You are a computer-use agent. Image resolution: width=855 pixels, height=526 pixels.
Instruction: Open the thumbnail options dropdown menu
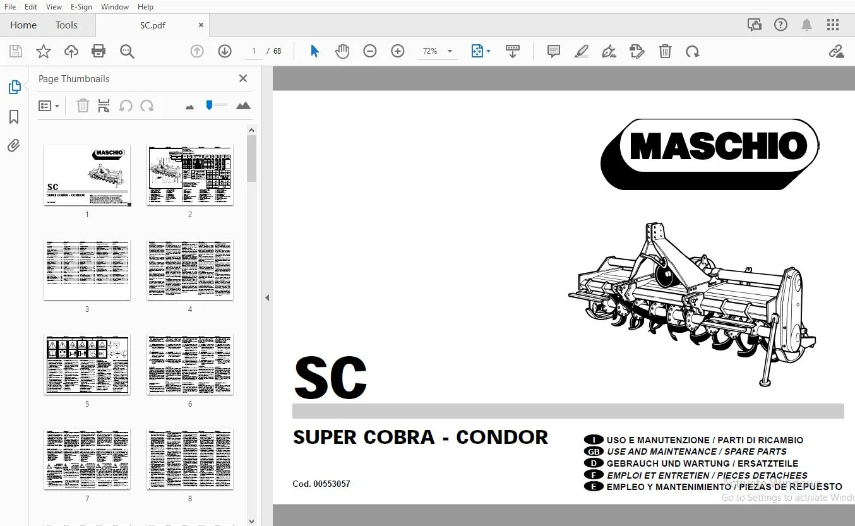click(49, 106)
